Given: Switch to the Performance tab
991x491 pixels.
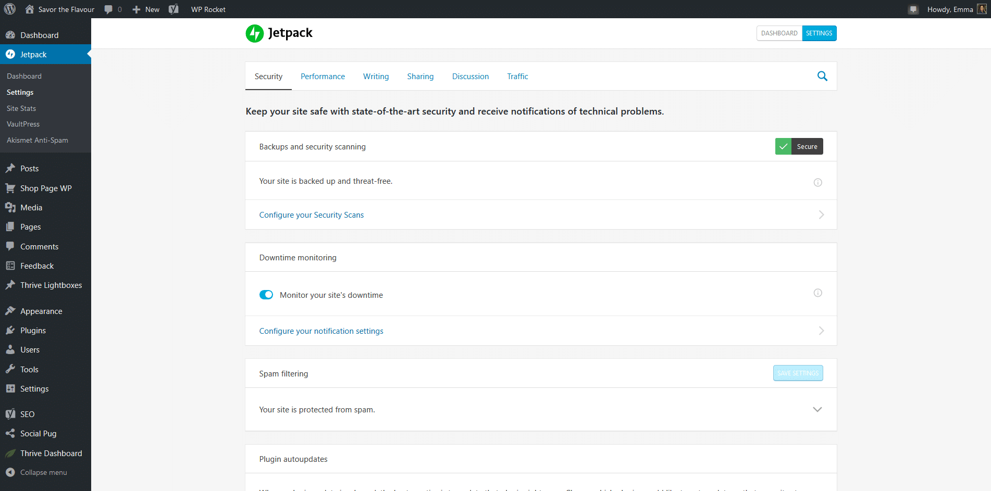Looking at the screenshot, I should click(323, 76).
